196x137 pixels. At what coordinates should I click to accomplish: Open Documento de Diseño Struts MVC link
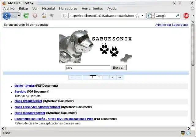click(54, 119)
